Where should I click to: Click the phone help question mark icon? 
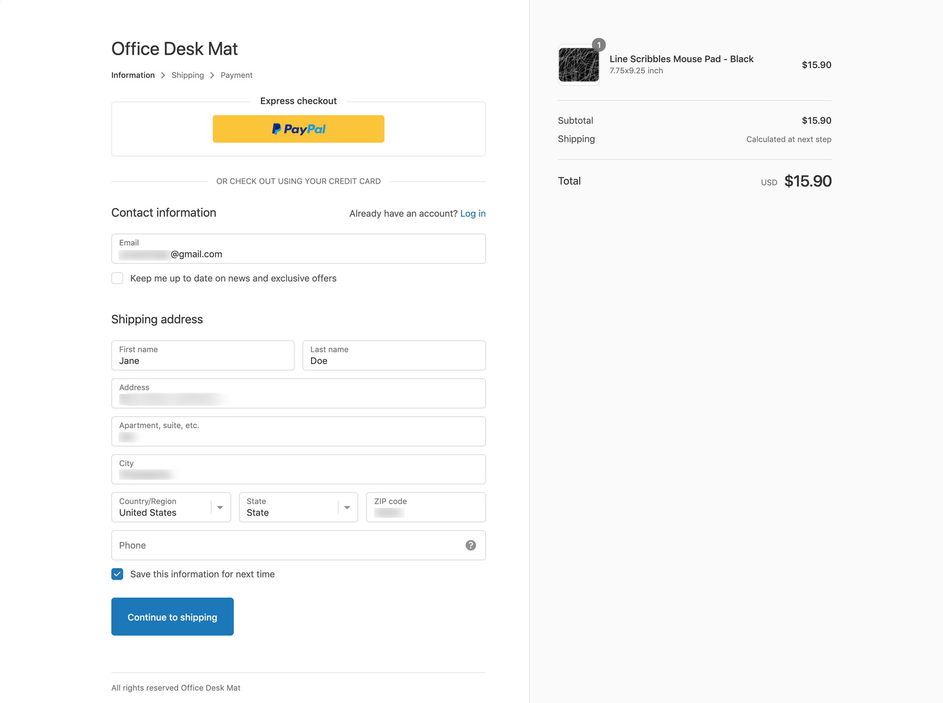click(x=470, y=545)
